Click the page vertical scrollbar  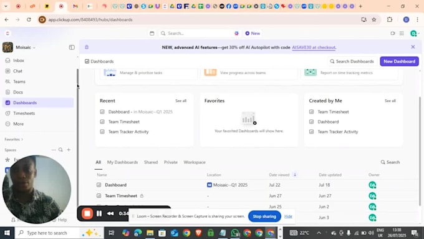click(420, 151)
